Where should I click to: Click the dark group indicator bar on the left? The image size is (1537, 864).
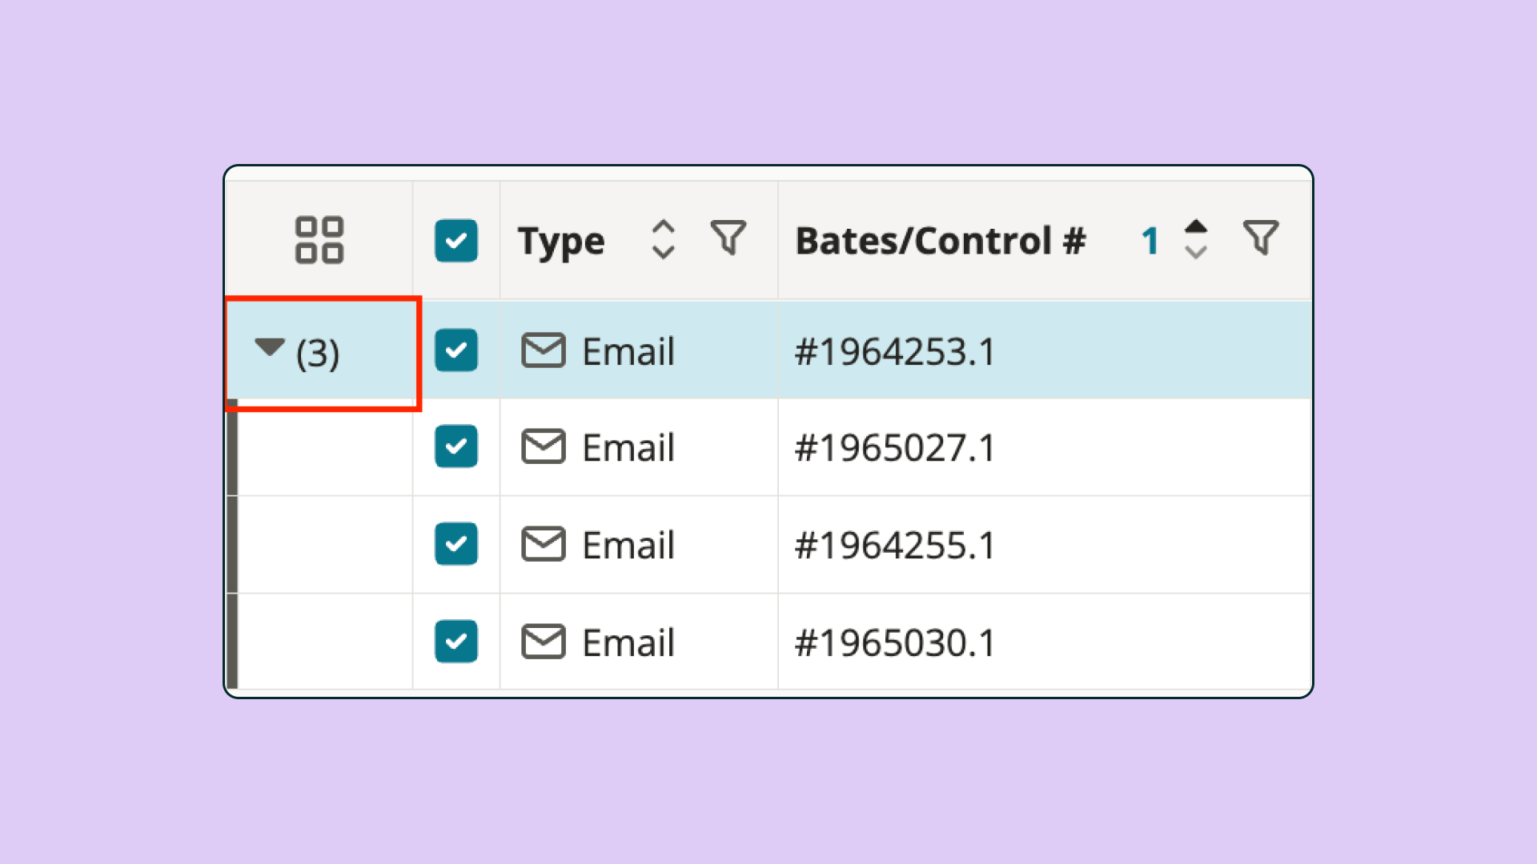point(232,544)
